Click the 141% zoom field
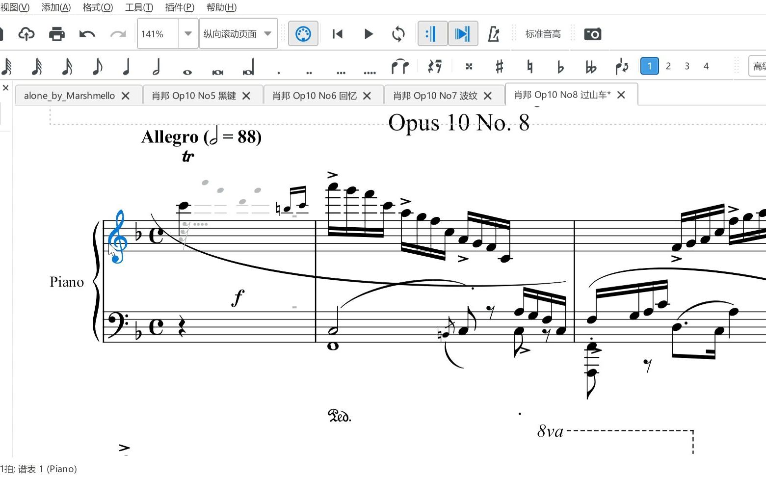The image size is (766, 479). 158,34
